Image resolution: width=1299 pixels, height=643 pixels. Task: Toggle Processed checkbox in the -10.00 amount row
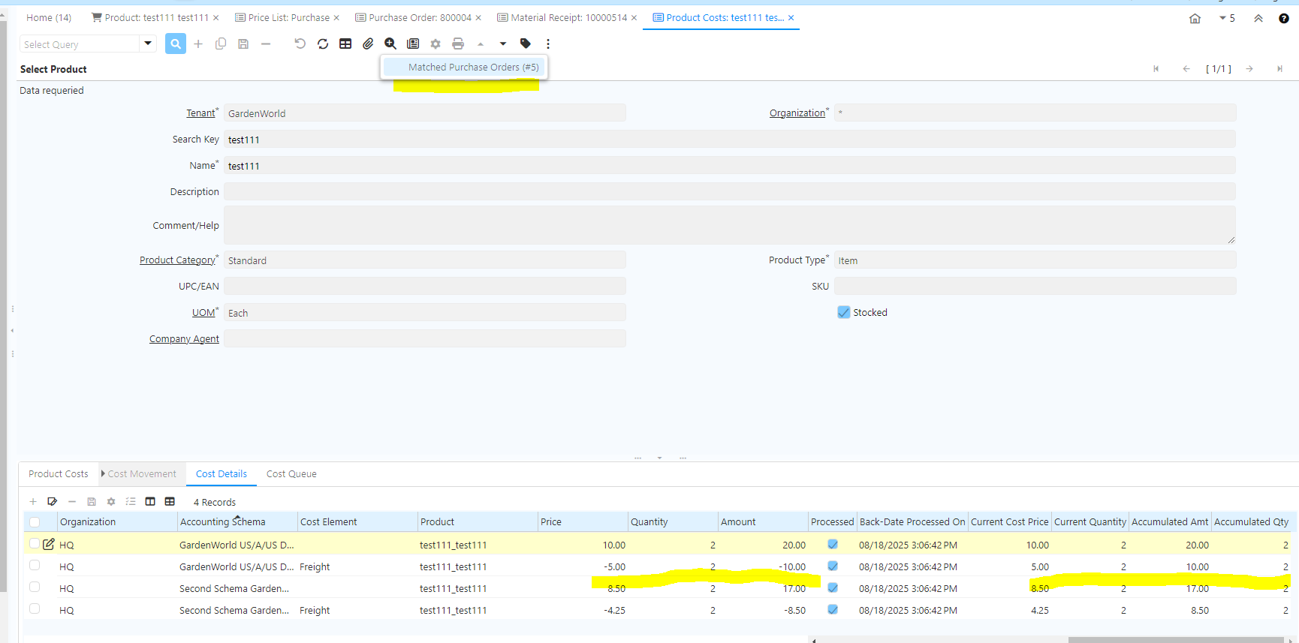[833, 566]
